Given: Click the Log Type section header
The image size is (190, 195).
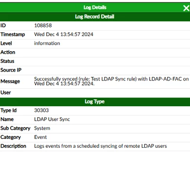Looking at the screenshot, I should [x=95, y=101].
